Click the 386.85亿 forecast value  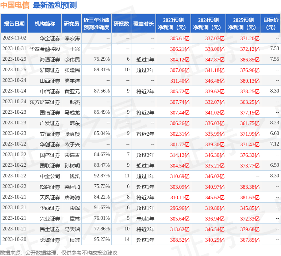(250, 60)
